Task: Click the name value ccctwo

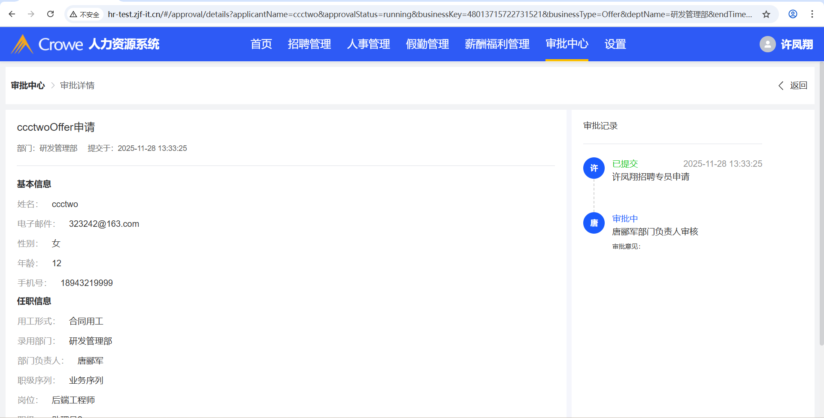Action: tap(65, 204)
